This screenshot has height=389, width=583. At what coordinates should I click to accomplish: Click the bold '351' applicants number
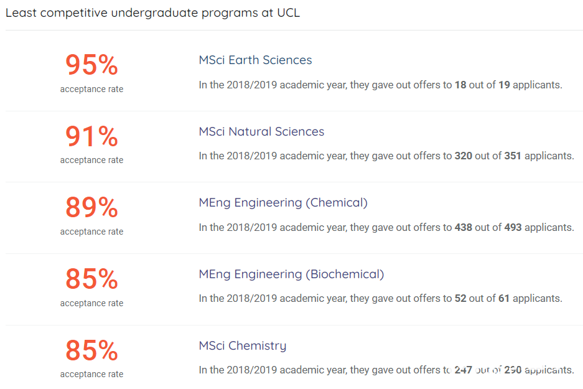point(512,156)
